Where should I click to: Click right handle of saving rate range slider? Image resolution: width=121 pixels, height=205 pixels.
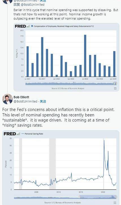(x=116, y=197)
